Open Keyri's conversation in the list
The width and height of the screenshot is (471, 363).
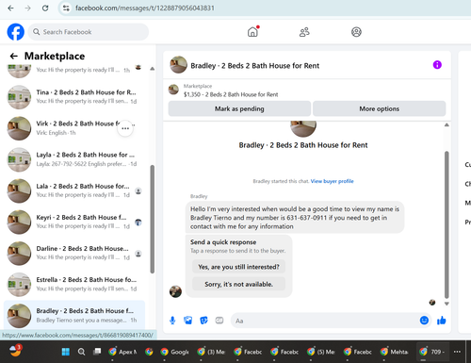[x=74, y=222]
